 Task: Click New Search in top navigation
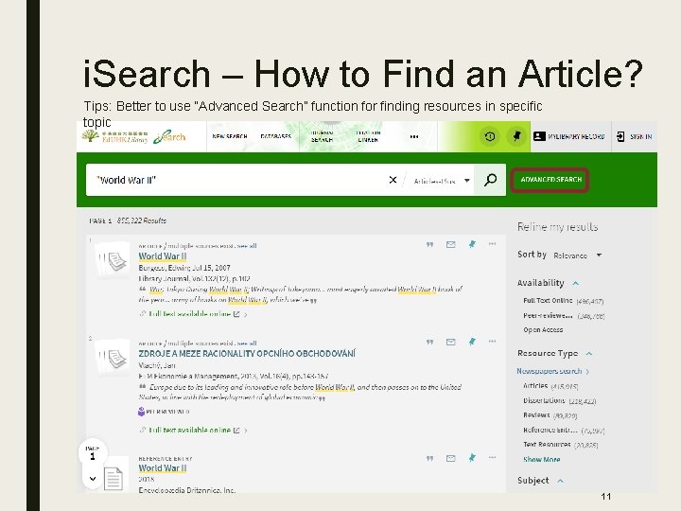tap(230, 136)
